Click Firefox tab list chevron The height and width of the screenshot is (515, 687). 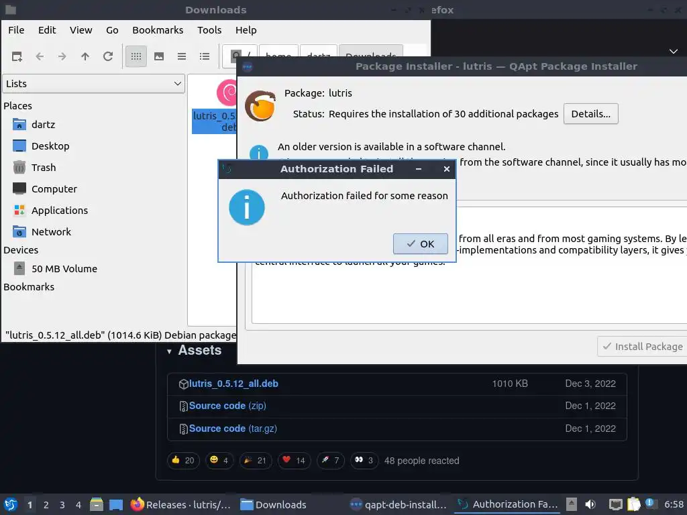click(x=674, y=52)
